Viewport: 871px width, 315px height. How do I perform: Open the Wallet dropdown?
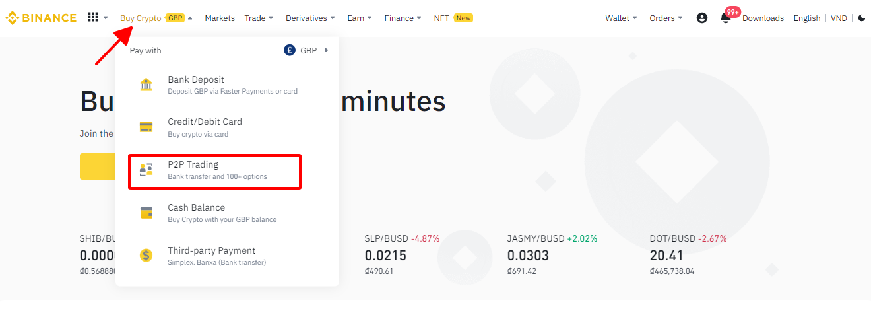(621, 18)
